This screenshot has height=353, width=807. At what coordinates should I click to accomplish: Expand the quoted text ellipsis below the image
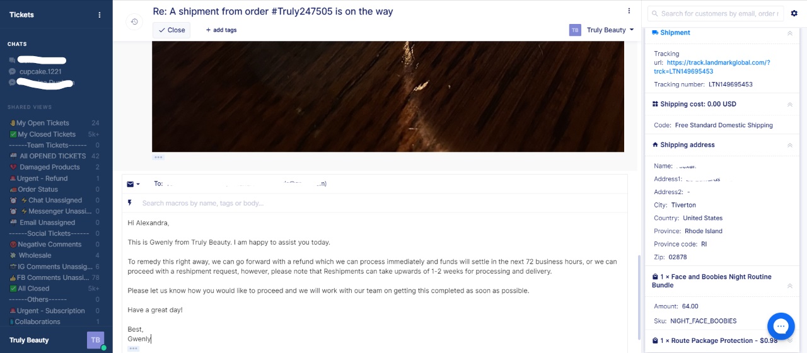click(x=158, y=157)
